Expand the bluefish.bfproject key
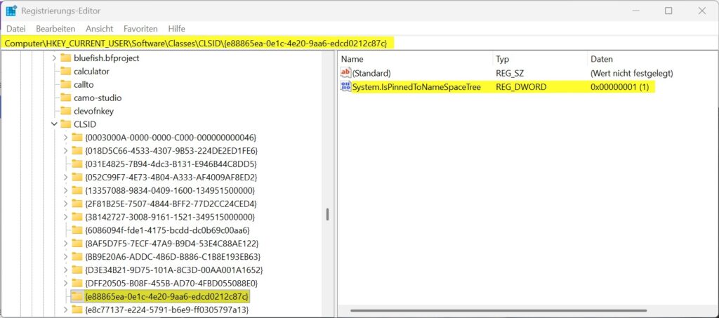Image resolution: width=719 pixels, height=318 pixels. pos(54,58)
